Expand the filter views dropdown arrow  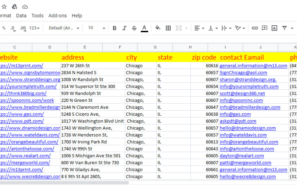click(x=292, y=28)
